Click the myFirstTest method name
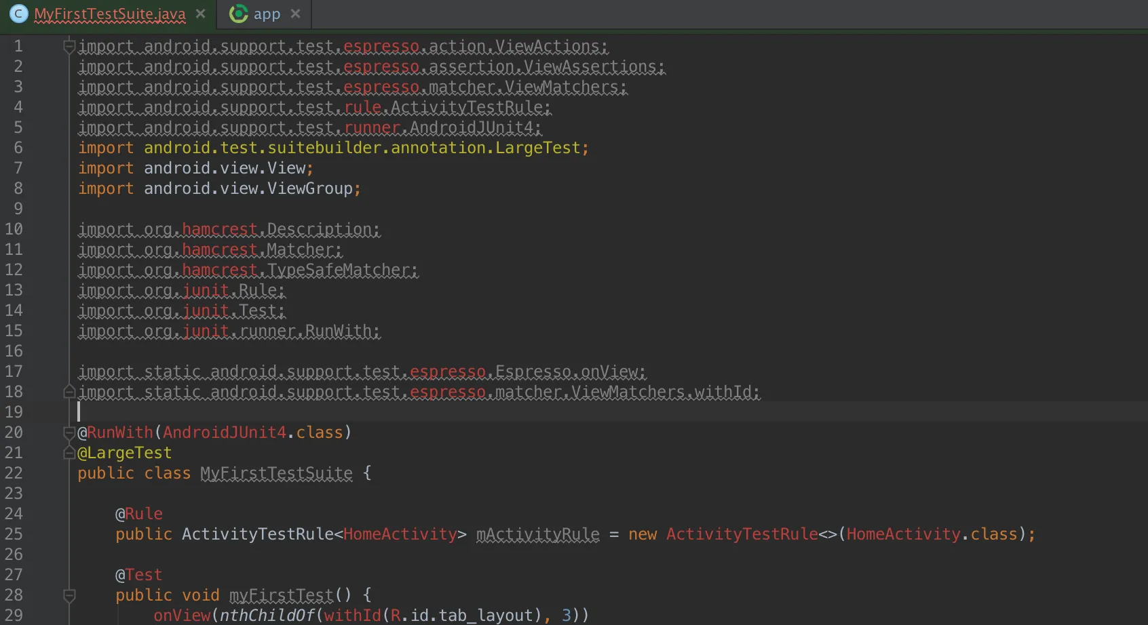This screenshot has height=625, width=1148. coord(281,595)
